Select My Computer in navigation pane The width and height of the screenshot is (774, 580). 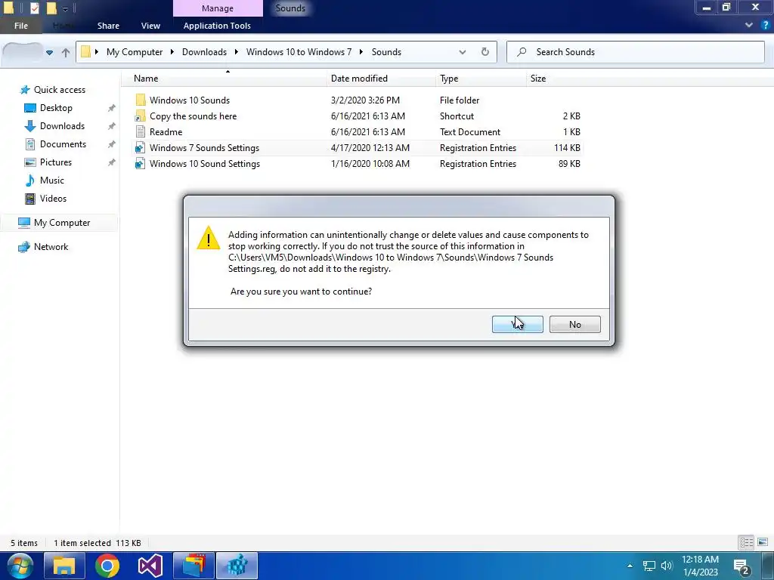pos(62,223)
